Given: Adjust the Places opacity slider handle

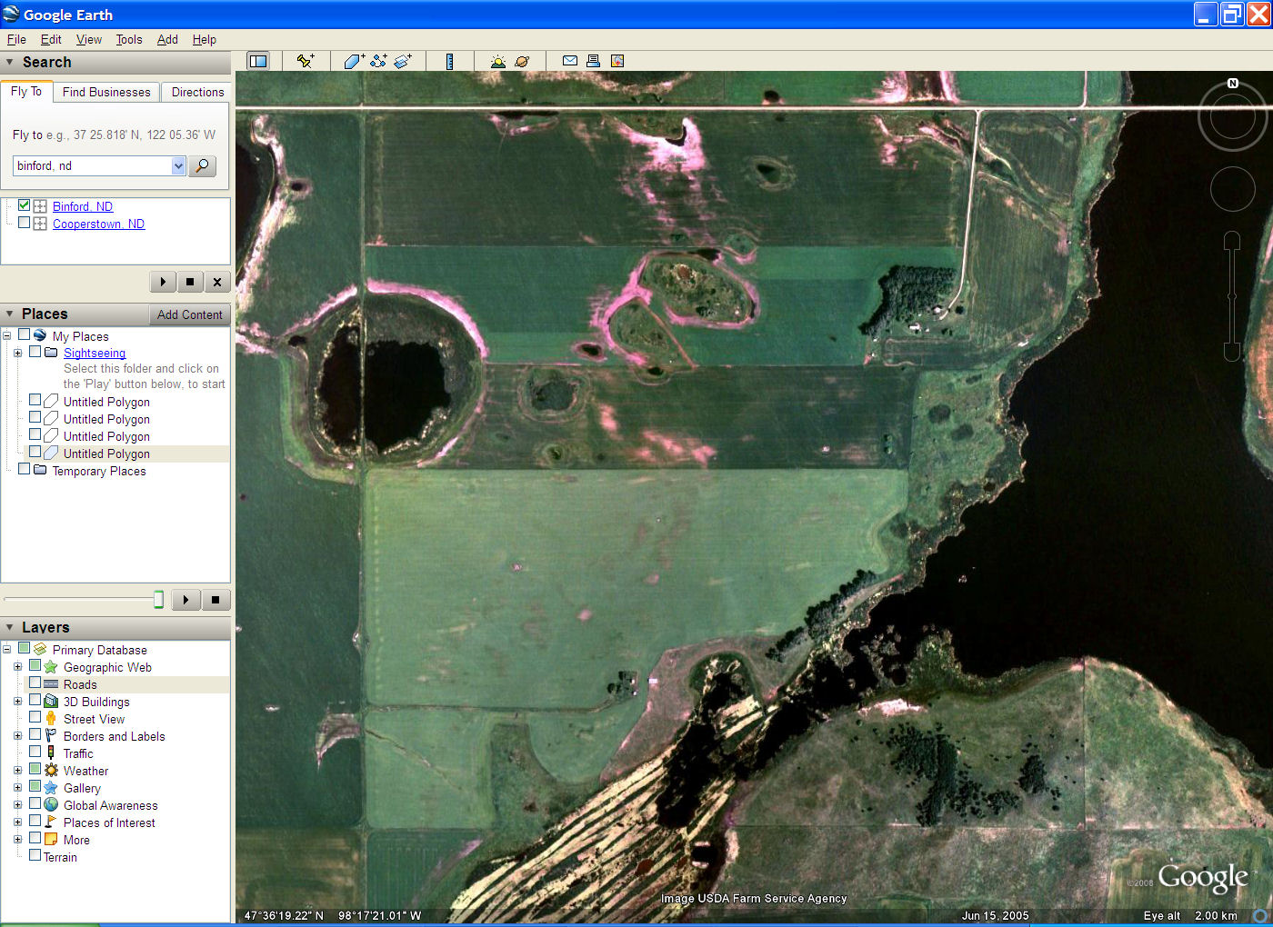Looking at the screenshot, I should (x=158, y=599).
